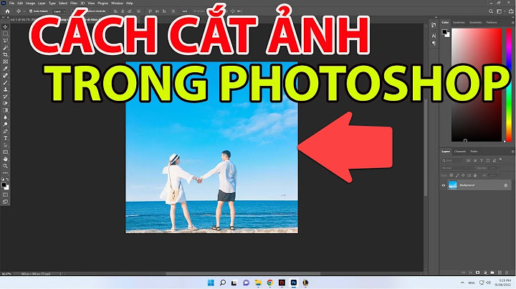Toggle lock position icon in Layers panel
Screen dimensions: 516x289
coord(463,175)
